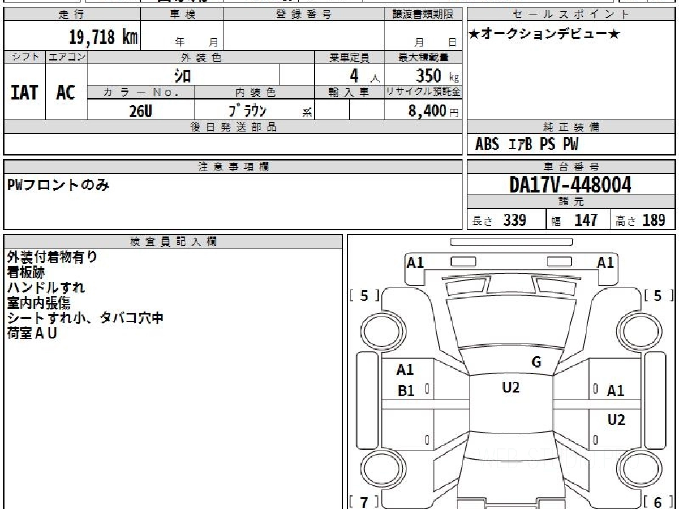Click the 内装色 header
Viewport: 679px width, 509px height.
pos(255,92)
